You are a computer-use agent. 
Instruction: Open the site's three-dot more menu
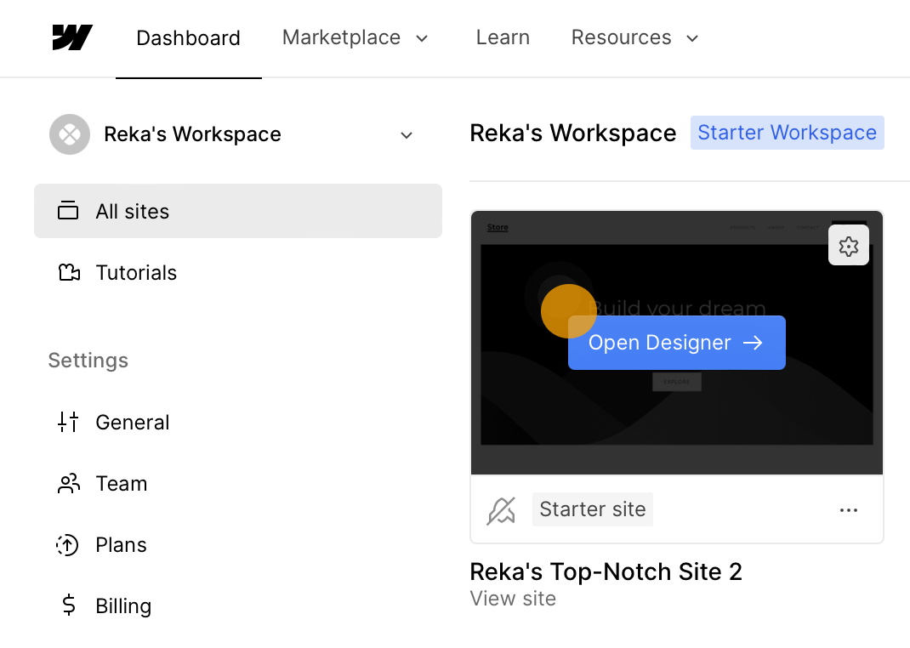coord(849,510)
